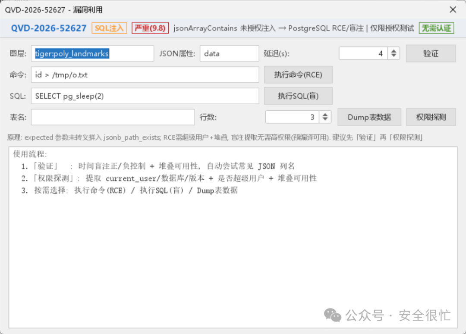Click the 行数 number box showing 3
The width and height of the screenshot is (466, 334).
click(x=293, y=117)
